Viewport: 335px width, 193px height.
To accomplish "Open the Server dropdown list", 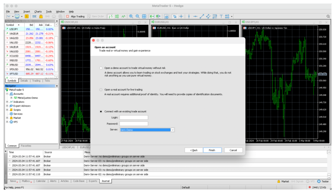I will [x=172, y=130].
